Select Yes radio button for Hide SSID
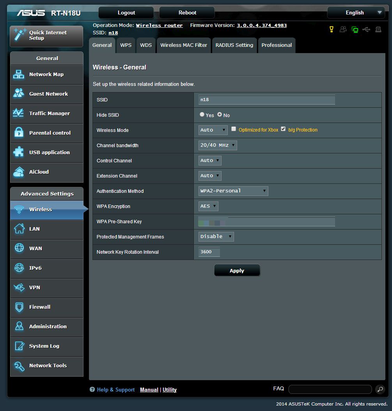392x411 pixels. pos(202,115)
